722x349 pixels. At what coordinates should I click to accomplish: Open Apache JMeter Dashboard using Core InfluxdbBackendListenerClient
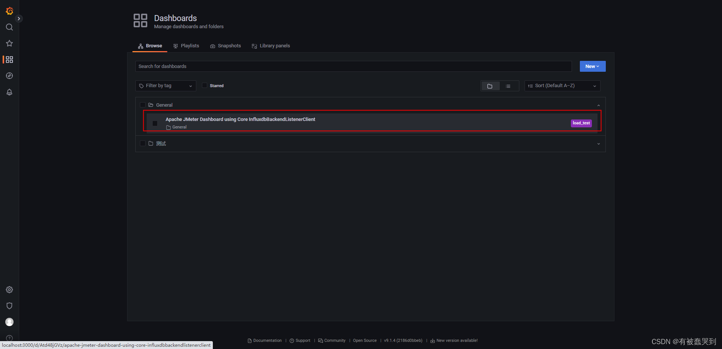pyautogui.click(x=240, y=119)
